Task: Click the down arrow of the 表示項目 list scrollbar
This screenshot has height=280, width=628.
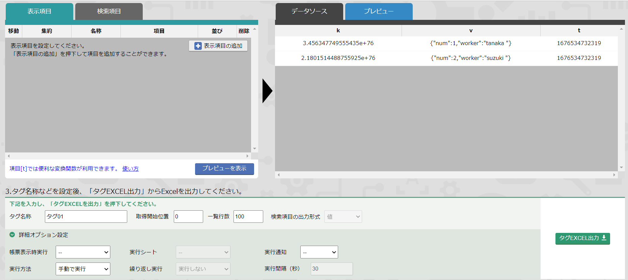Action: [255, 148]
